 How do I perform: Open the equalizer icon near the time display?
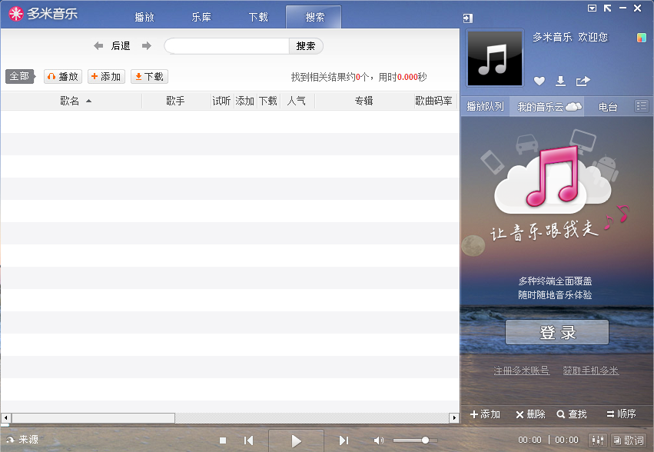pos(598,440)
